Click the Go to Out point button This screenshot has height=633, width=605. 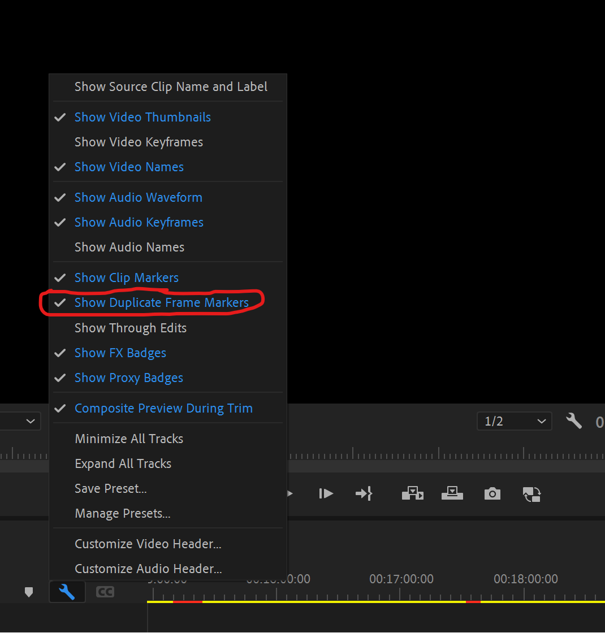pyautogui.click(x=364, y=493)
